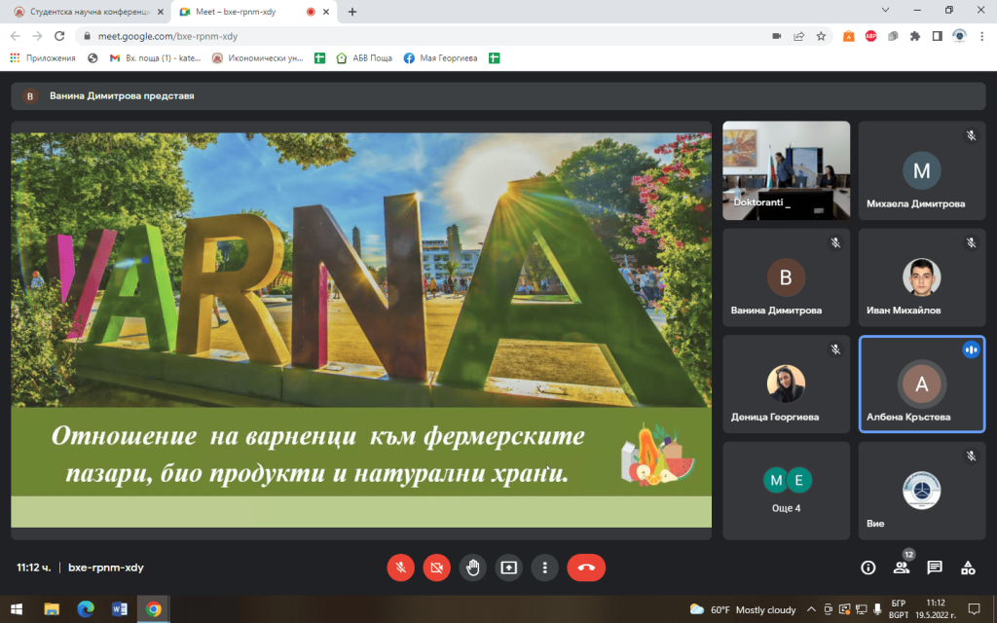The height and width of the screenshot is (623, 997).
Task: Click Албена Кръстева speaking tile
Action: click(922, 385)
